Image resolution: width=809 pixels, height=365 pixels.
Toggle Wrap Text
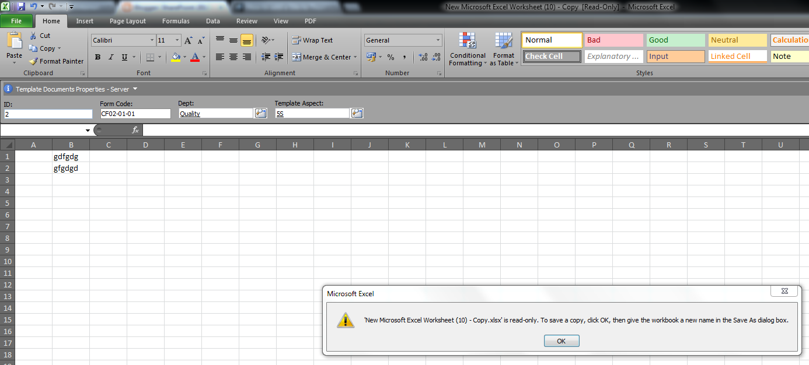click(x=312, y=40)
